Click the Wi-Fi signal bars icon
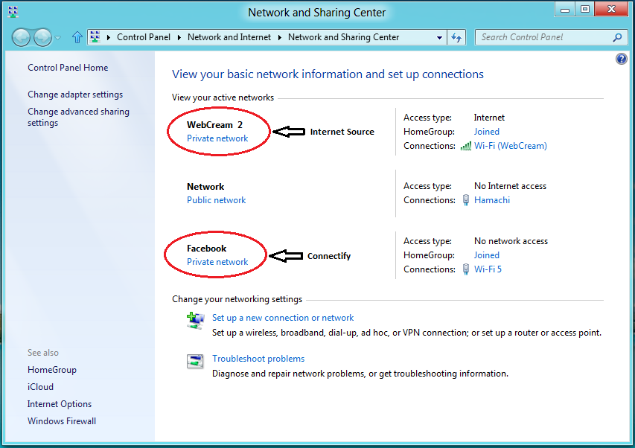Viewport: 635px width, 448px height. 466,146
